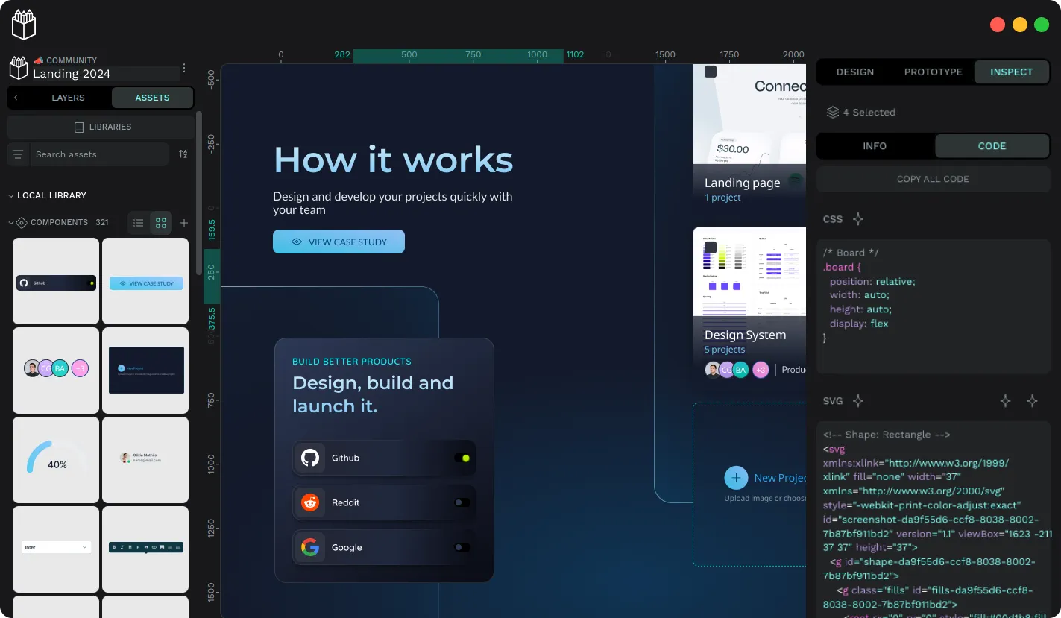Select the avatar group component thumbnail

[x=56, y=371]
